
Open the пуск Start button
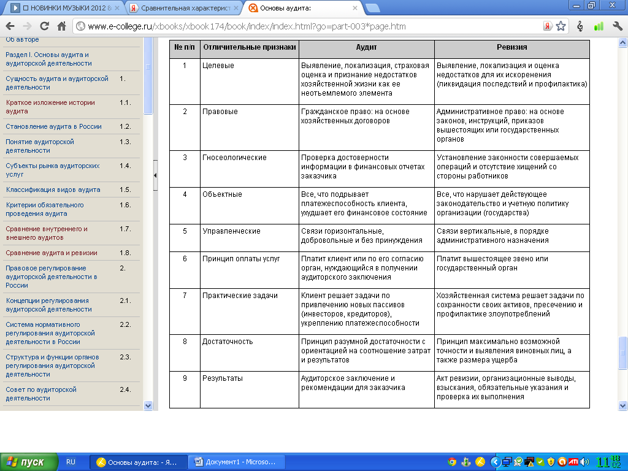[x=29, y=462]
